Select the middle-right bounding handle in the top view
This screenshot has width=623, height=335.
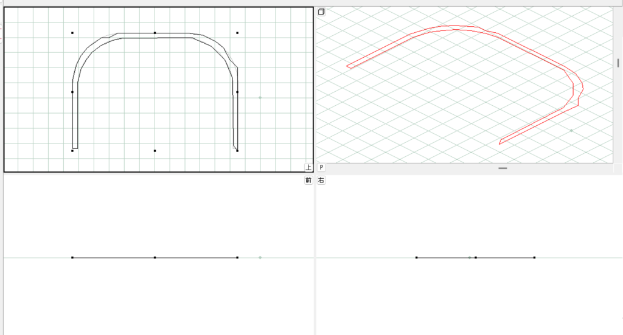[x=237, y=92]
